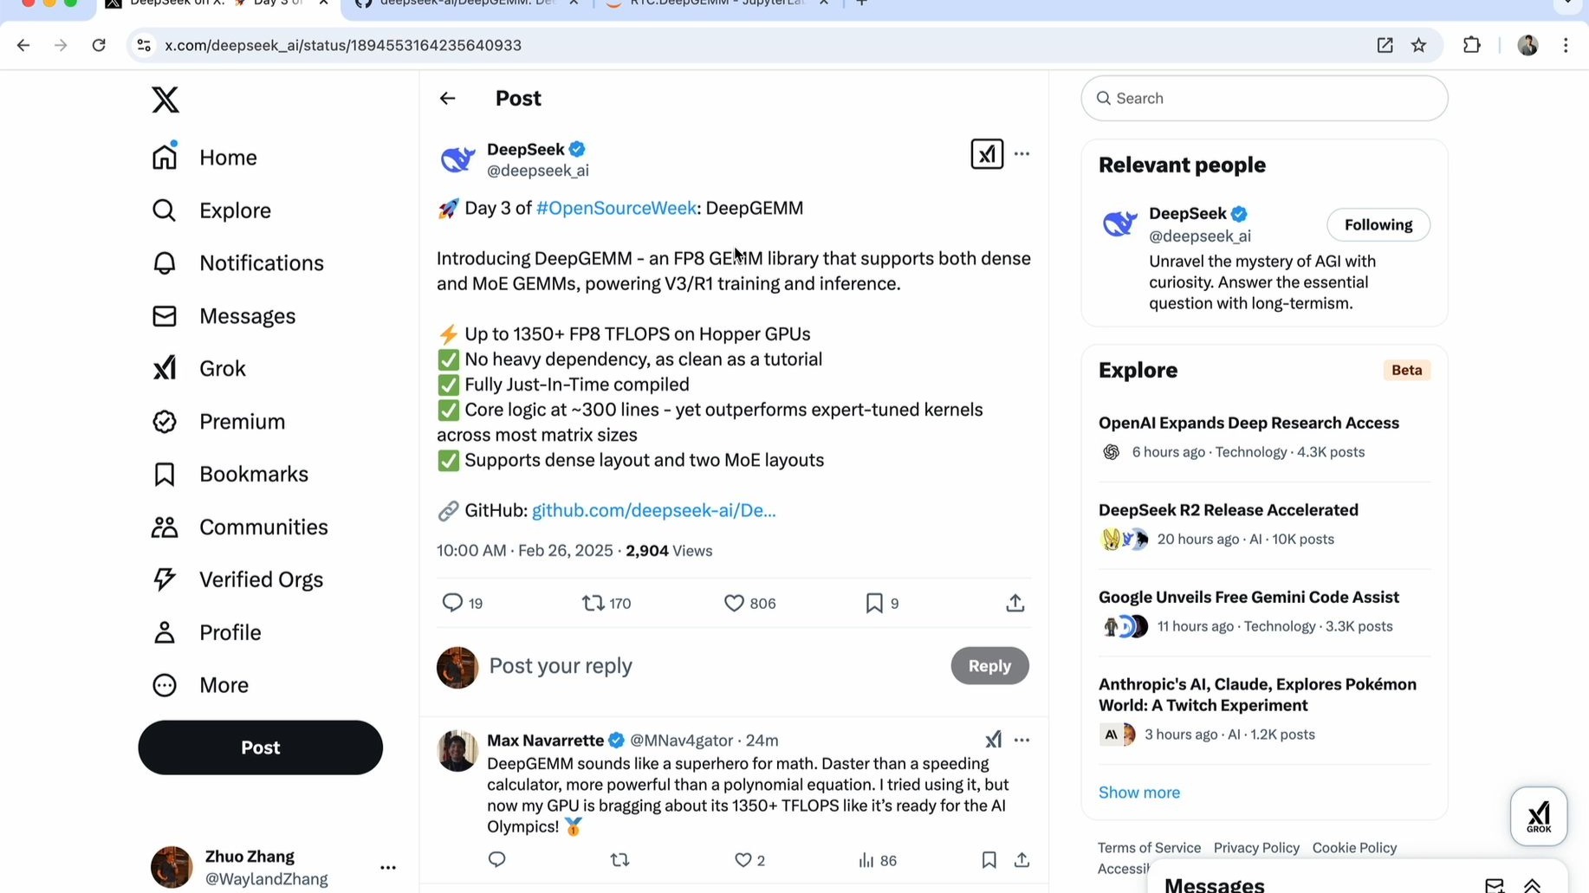1589x893 pixels.
Task: Open the three-dot menu on DeepSeek's post
Action: [1022, 154]
